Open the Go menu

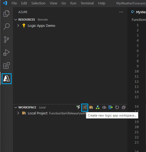coord(64,3)
